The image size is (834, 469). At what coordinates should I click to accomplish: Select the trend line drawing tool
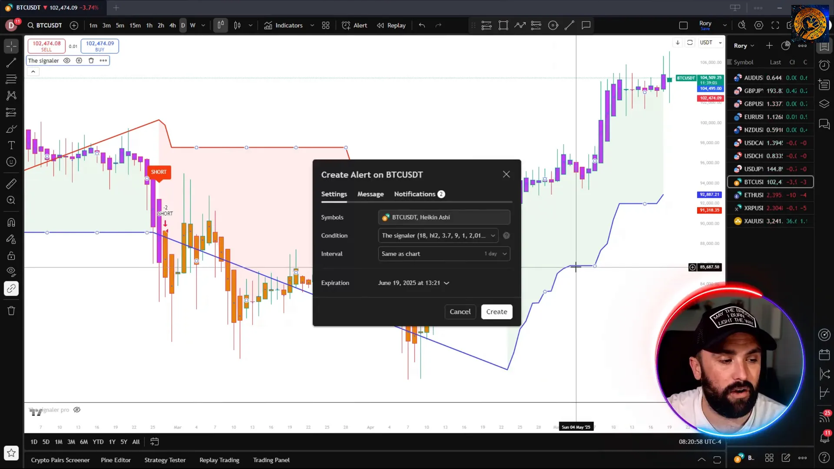(11, 63)
